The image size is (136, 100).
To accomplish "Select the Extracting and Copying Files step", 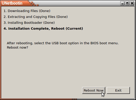I will pyautogui.click(x=36, y=17).
